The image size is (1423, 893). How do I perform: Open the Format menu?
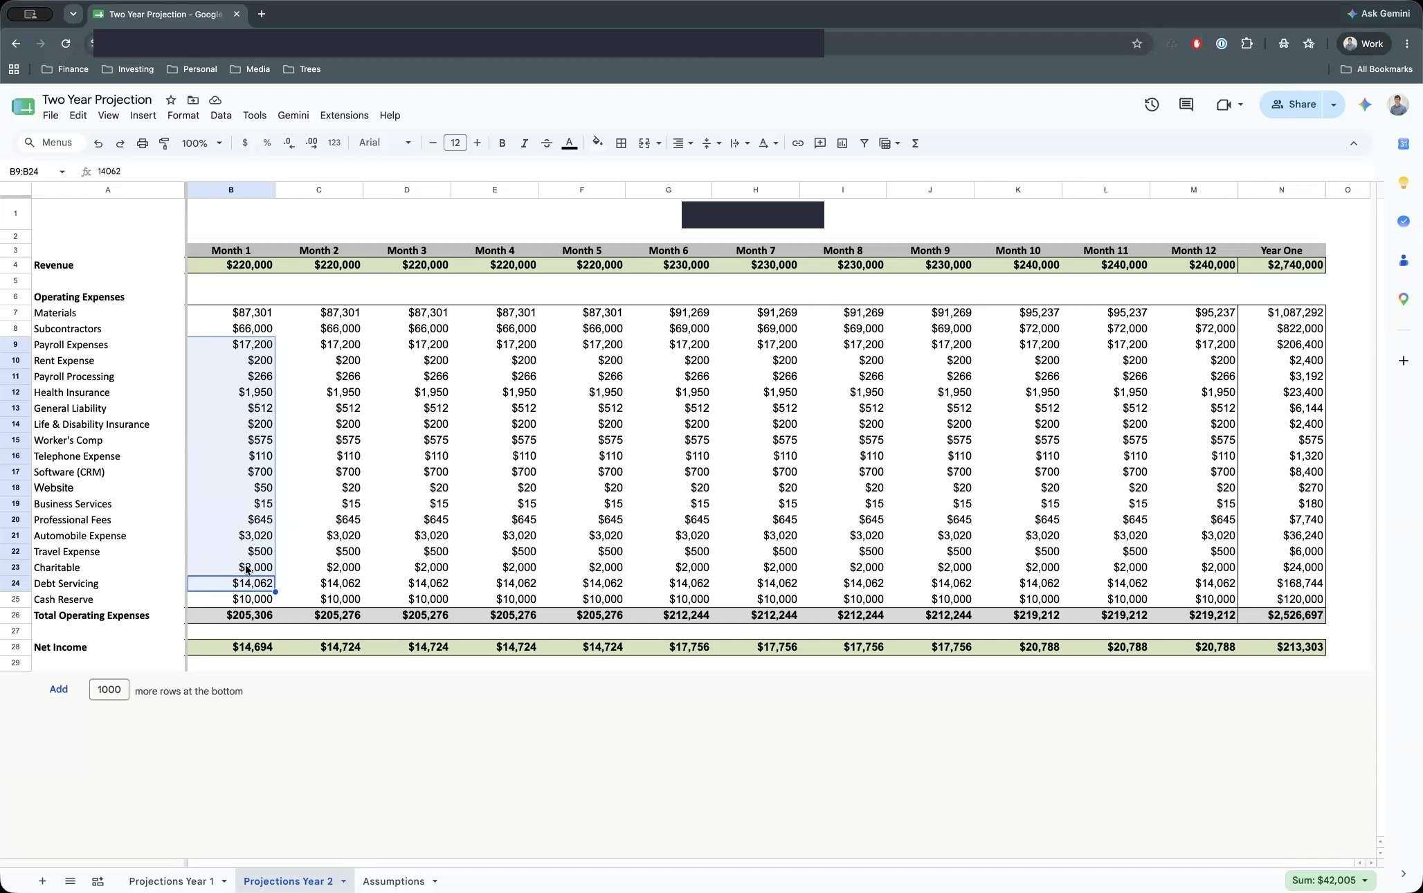click(x=183, y=116)
